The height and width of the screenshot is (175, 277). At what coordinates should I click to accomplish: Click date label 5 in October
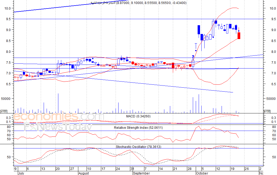pyautogui.click(x=203, y=169)
